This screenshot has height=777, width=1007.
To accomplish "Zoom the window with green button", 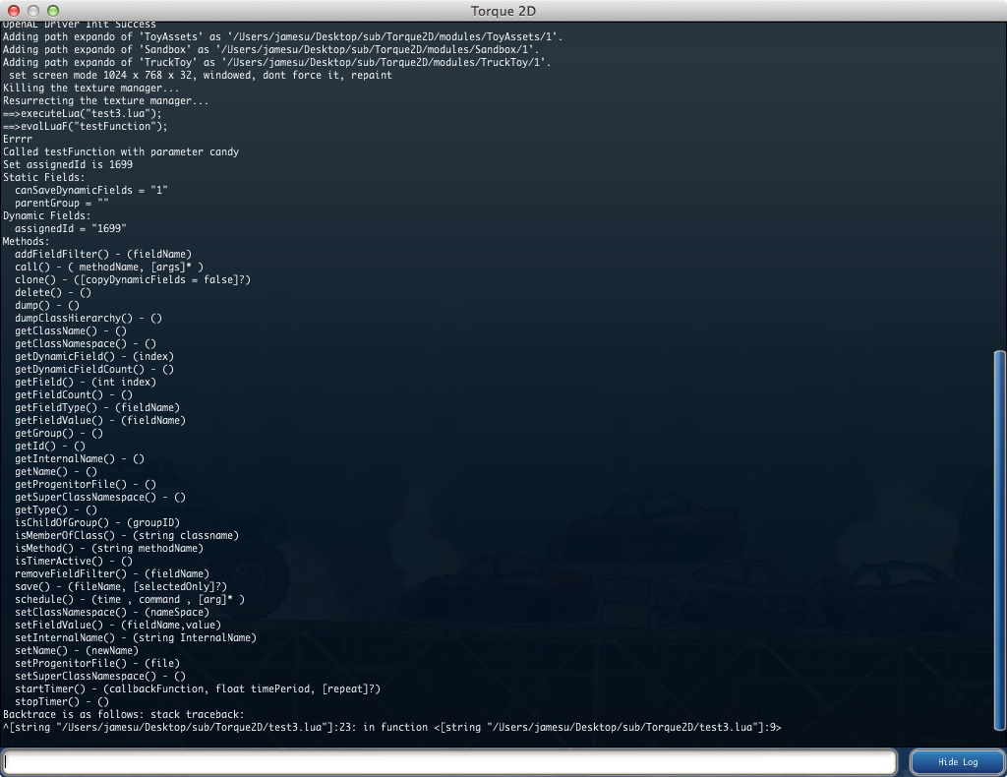I will 52,11.
